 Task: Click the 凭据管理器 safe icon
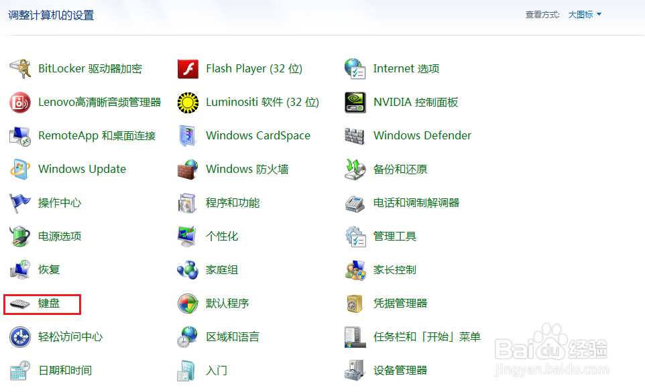355,304
